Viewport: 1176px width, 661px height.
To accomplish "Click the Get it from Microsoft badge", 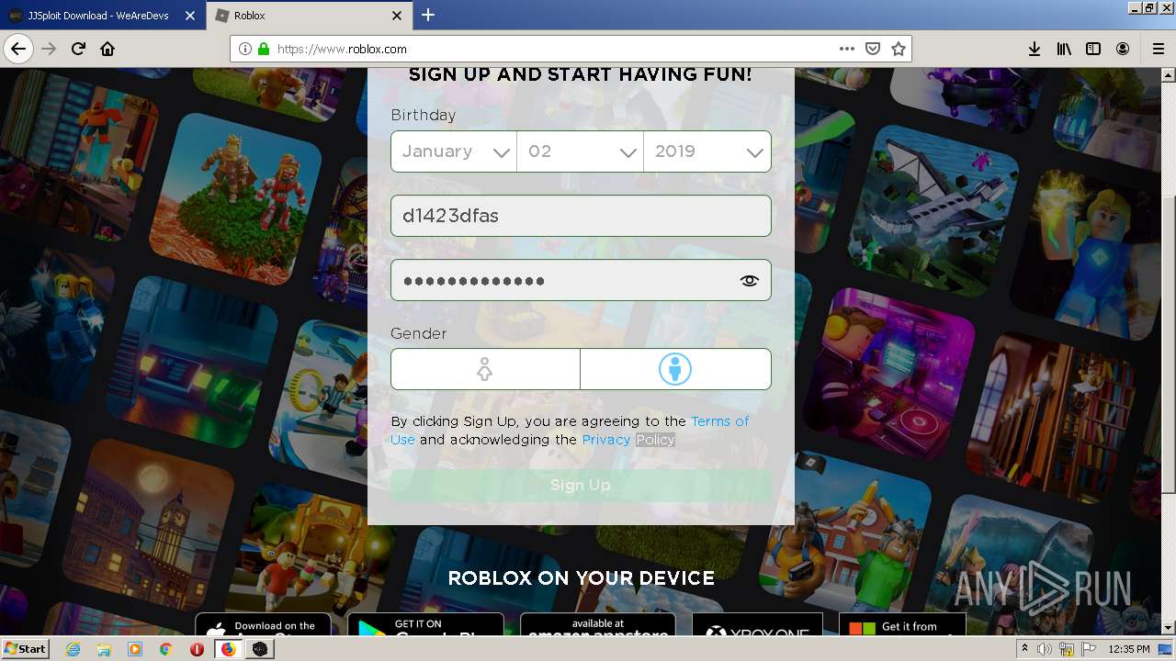I will (x=902, y=624).
